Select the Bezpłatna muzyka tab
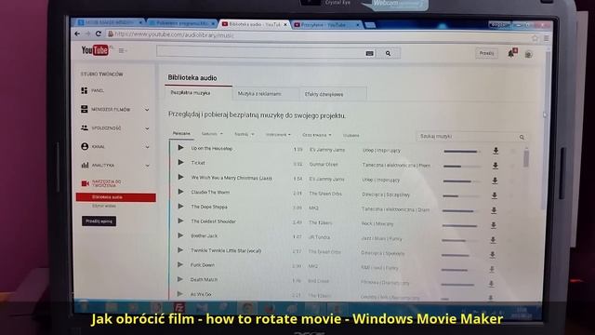 pyautogui.click(x=198, y=93)
